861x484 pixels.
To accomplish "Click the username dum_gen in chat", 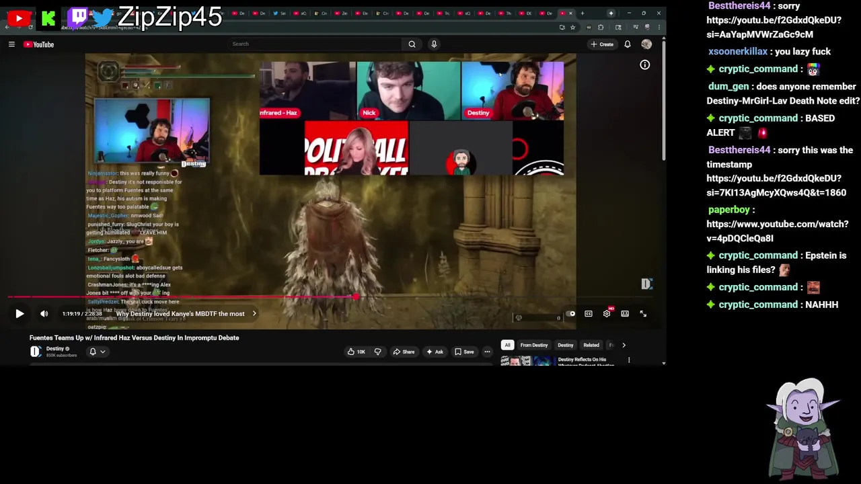I will (x=728, y=87).
